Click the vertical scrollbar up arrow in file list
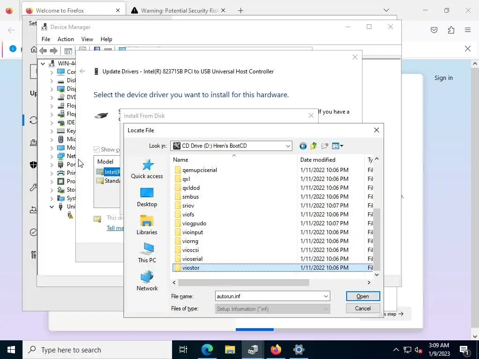Screen dimensions: 479x359 point(377,159)
